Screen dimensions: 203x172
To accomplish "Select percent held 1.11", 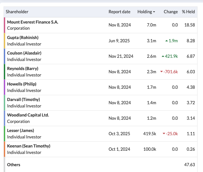I will 191,134.
